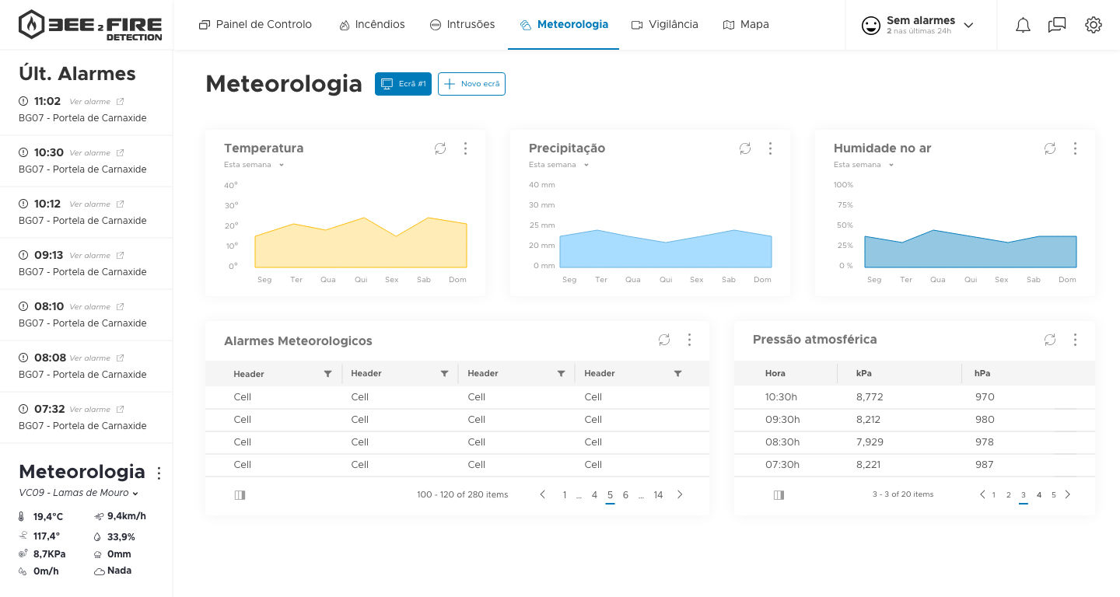Go to previous page in Alarmes Meteorologicos
1120x597 pixels.
pyautogui.click(x=543, y=494)
